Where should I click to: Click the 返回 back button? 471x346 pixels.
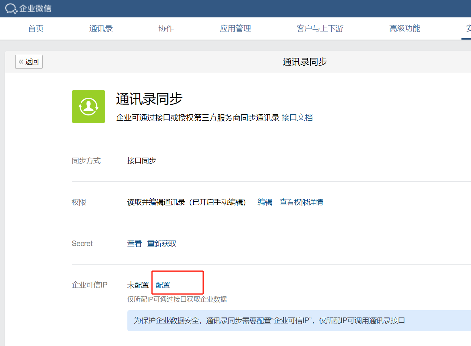click(29, 62)
